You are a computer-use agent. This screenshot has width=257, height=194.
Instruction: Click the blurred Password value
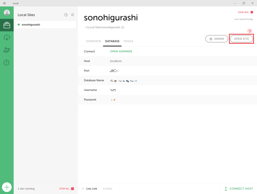(x=113, y=100)
